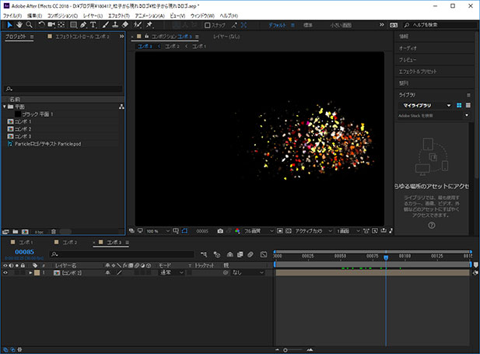Screen dimensions: 480x354
Task: Expand the エフェクト＆プリセット panel
Action: tap(419, 72)
